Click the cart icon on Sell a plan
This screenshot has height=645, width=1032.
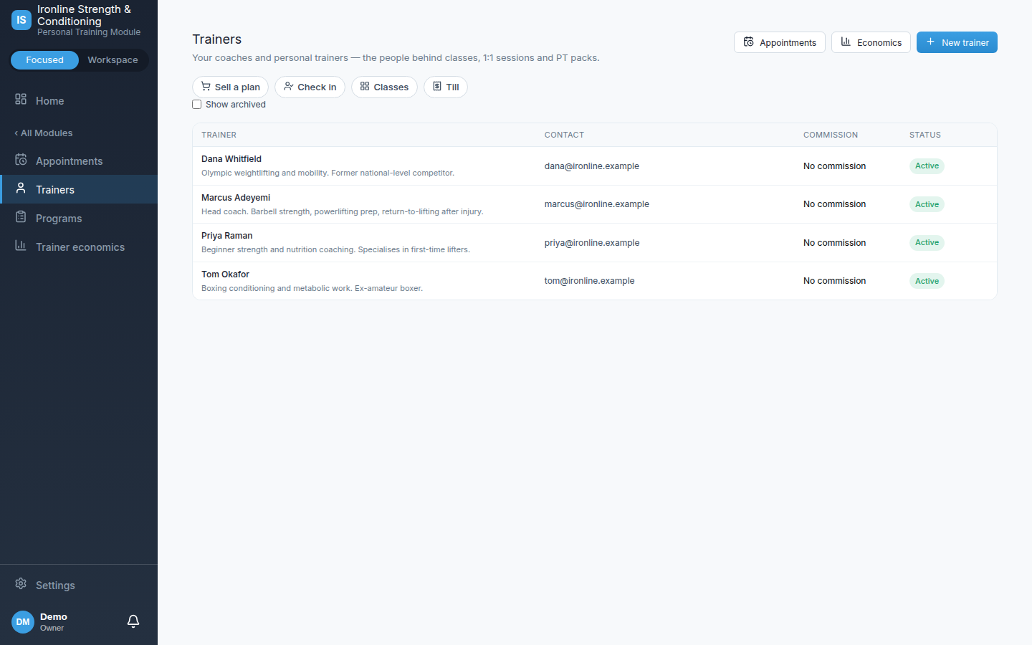pyautogui.click(x=206, y=87)
